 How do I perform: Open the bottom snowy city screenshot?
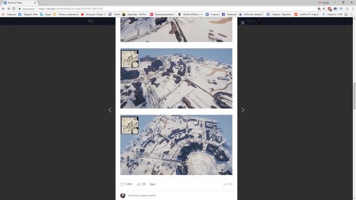point(176,145)
